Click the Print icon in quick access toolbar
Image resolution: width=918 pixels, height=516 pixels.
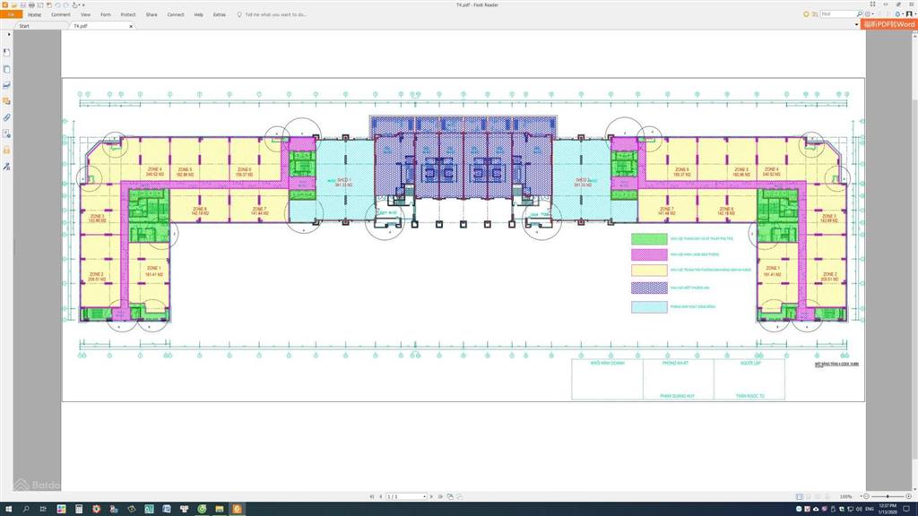pyautogui.click(x=31, y=4)
